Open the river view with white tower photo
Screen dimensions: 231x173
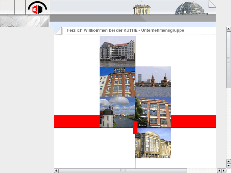coord(118,112)
